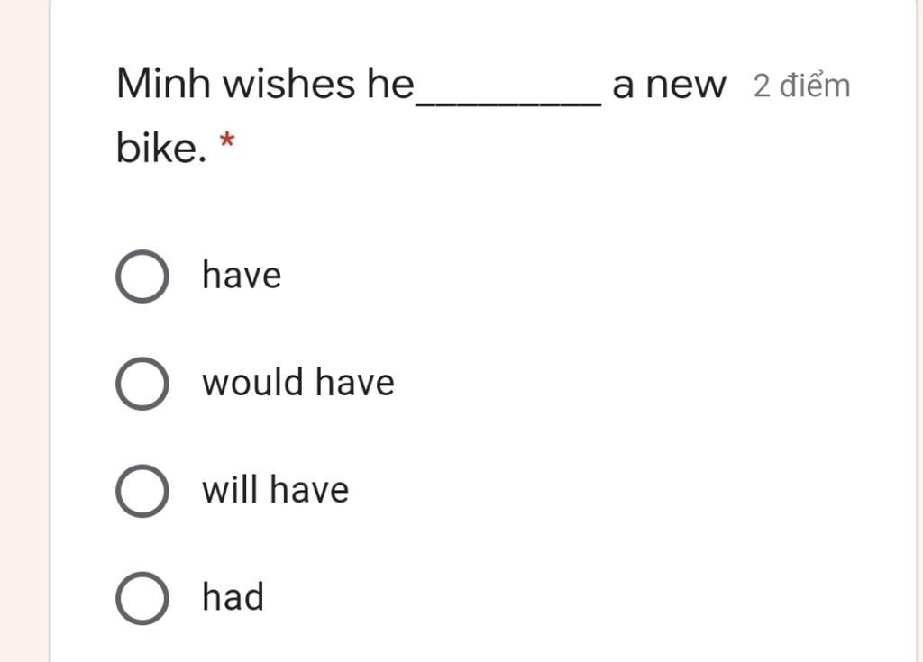Viewport: 923px width, 662px height.
Task: Click "a new" in the question text
Action: (670, 85)
